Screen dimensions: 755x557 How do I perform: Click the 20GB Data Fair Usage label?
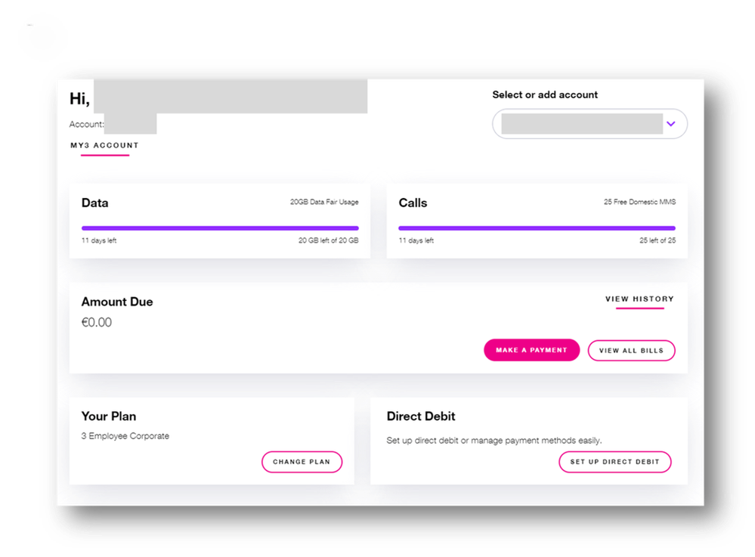coord(324,202)
